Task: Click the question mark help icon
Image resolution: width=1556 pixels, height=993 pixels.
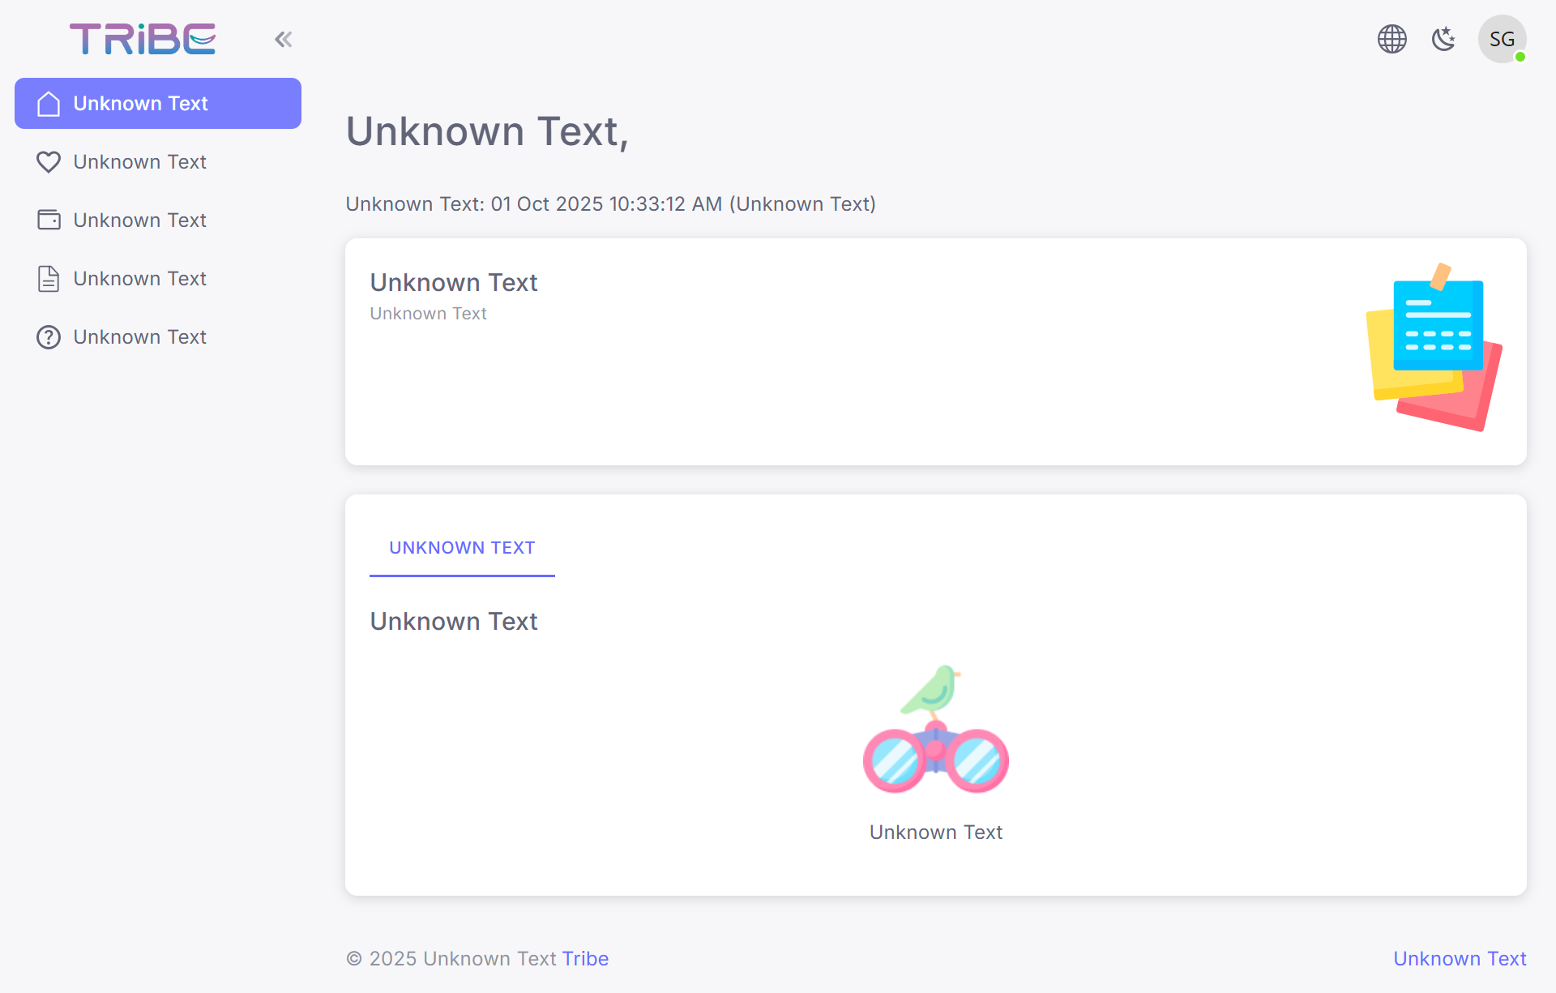Action: (49, 337)
